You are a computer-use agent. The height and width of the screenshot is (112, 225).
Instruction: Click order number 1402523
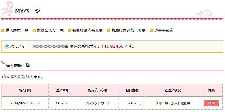tap(62, 103)
